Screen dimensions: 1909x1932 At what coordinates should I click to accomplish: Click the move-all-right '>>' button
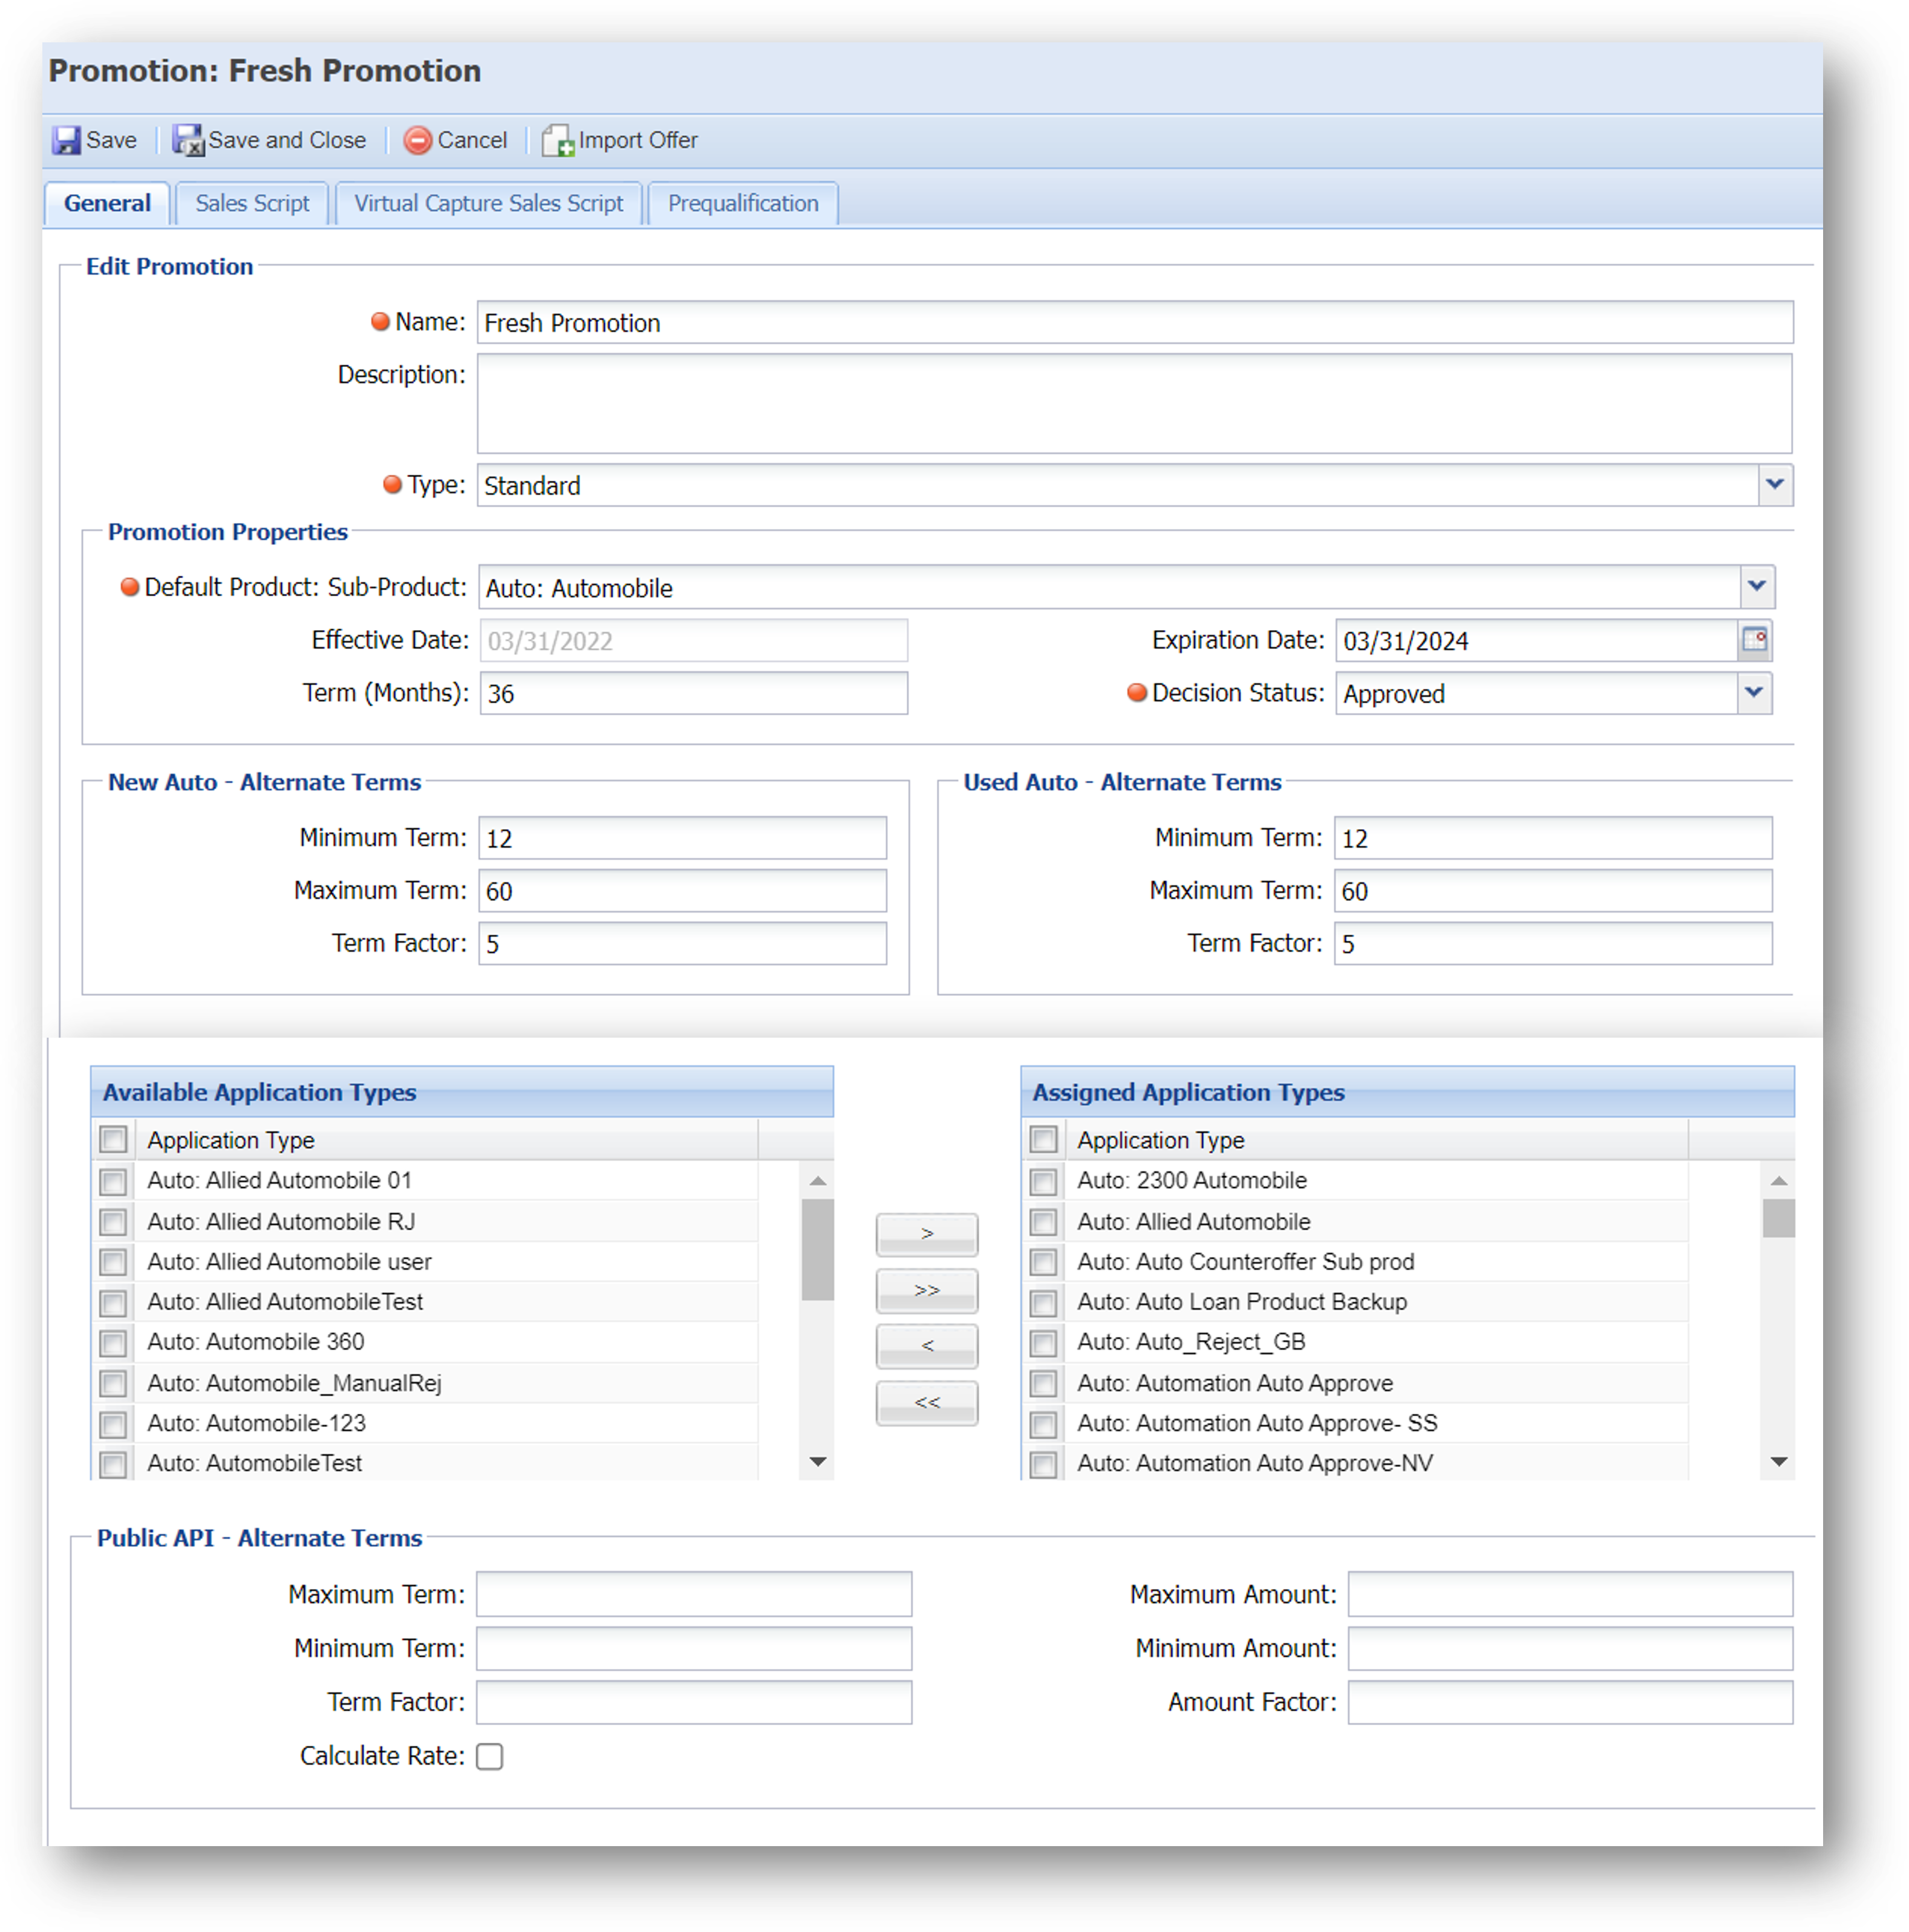[927, 1291]
